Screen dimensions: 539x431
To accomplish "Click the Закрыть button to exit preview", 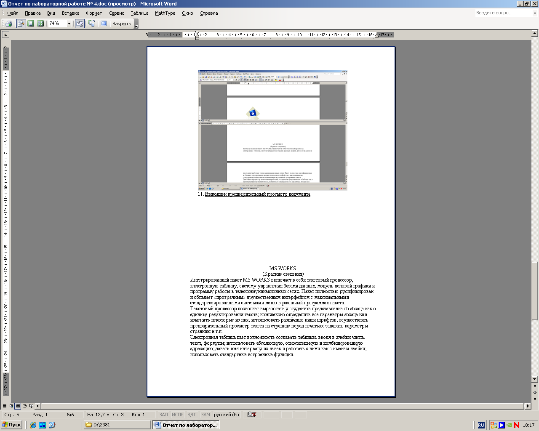I will click(x=122, y=24).
